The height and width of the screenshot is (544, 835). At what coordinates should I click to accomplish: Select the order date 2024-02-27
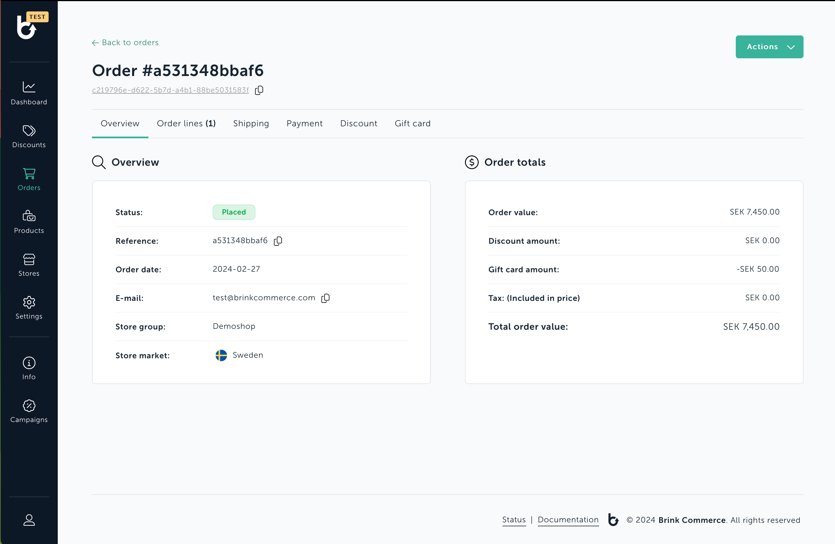pyautogui.click(x=236, y=269)
